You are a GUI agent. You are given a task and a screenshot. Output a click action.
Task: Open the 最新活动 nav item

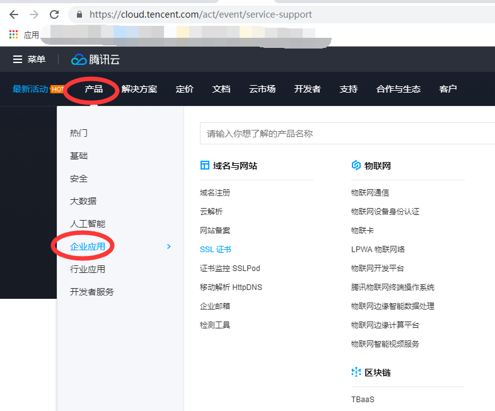click(x=30, y=90)
